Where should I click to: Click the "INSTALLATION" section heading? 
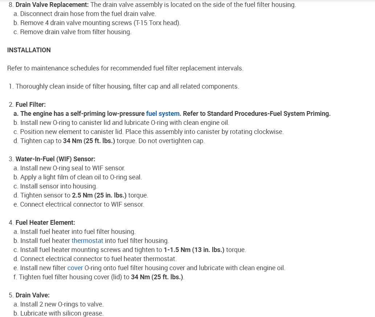pos(29,50)
